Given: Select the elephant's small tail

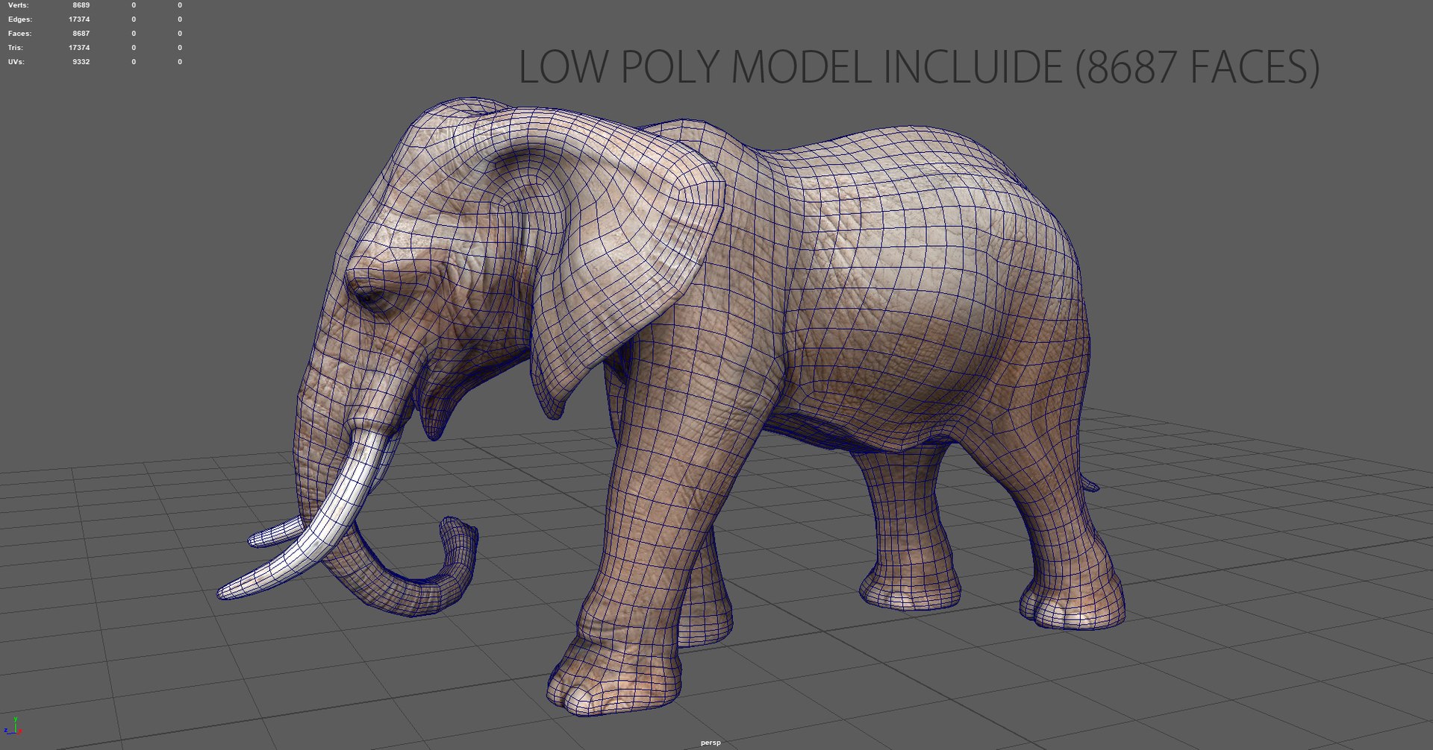Looking at the screenshot, I should (x=1090, y=483).
